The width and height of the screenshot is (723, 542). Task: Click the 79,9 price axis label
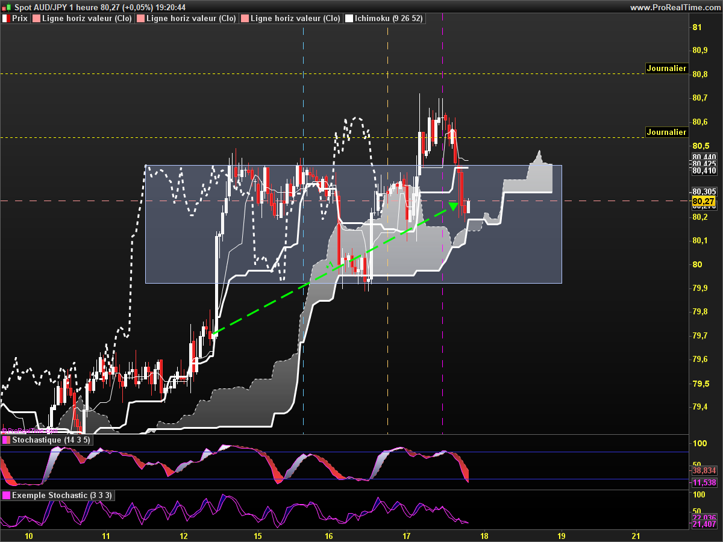coord(699,288)
